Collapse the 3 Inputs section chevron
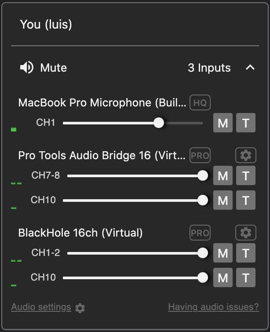This screenshot has height=332, width=270. click(x=250, y=68)
